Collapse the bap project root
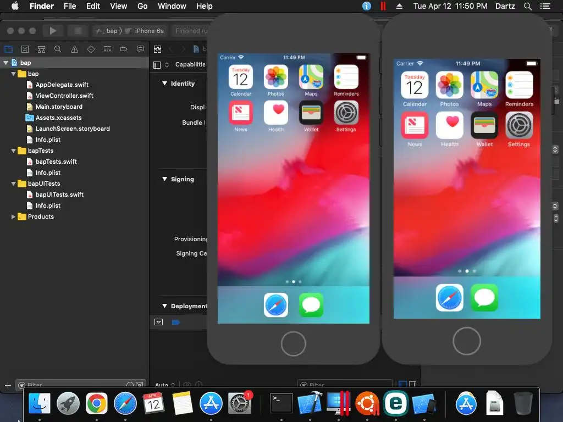Image resolution: width=563 pixels, height=422 pixels. pyautogui.click(x=5, y=63)
